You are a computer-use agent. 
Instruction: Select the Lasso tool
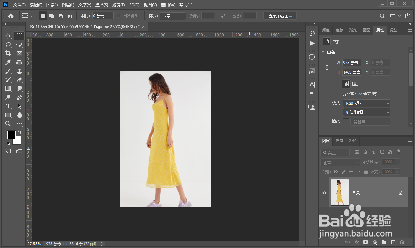pos(8,45)
